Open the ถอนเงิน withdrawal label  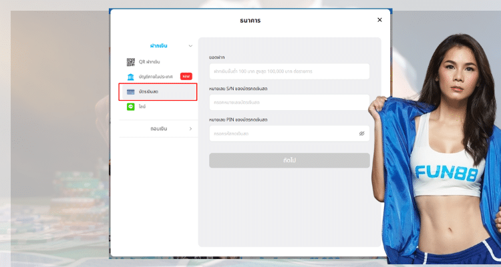158,128
